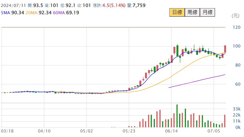The width and height of the screenshot is (244, 137).
Task: Click the 04/10 date axis label
Action: pyautogui.click(x=44, y=131)
